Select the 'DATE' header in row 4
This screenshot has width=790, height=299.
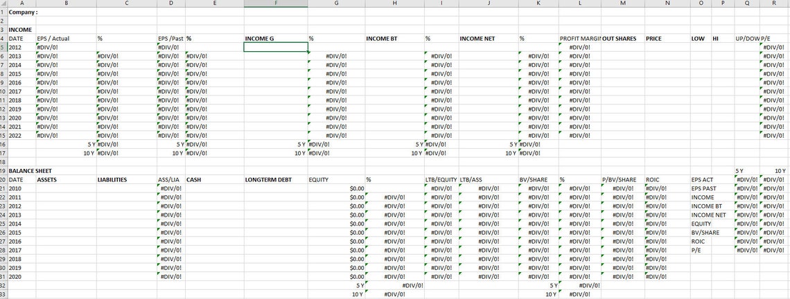pyautogui.click(x=21, y=38)
